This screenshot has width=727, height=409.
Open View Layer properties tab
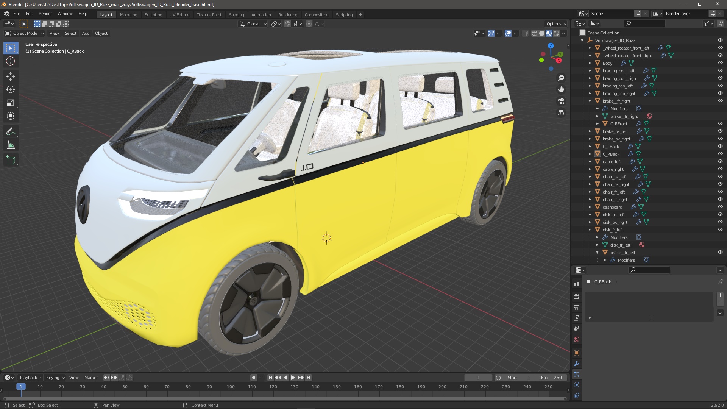pyautogui.click(x=577, y=318)
